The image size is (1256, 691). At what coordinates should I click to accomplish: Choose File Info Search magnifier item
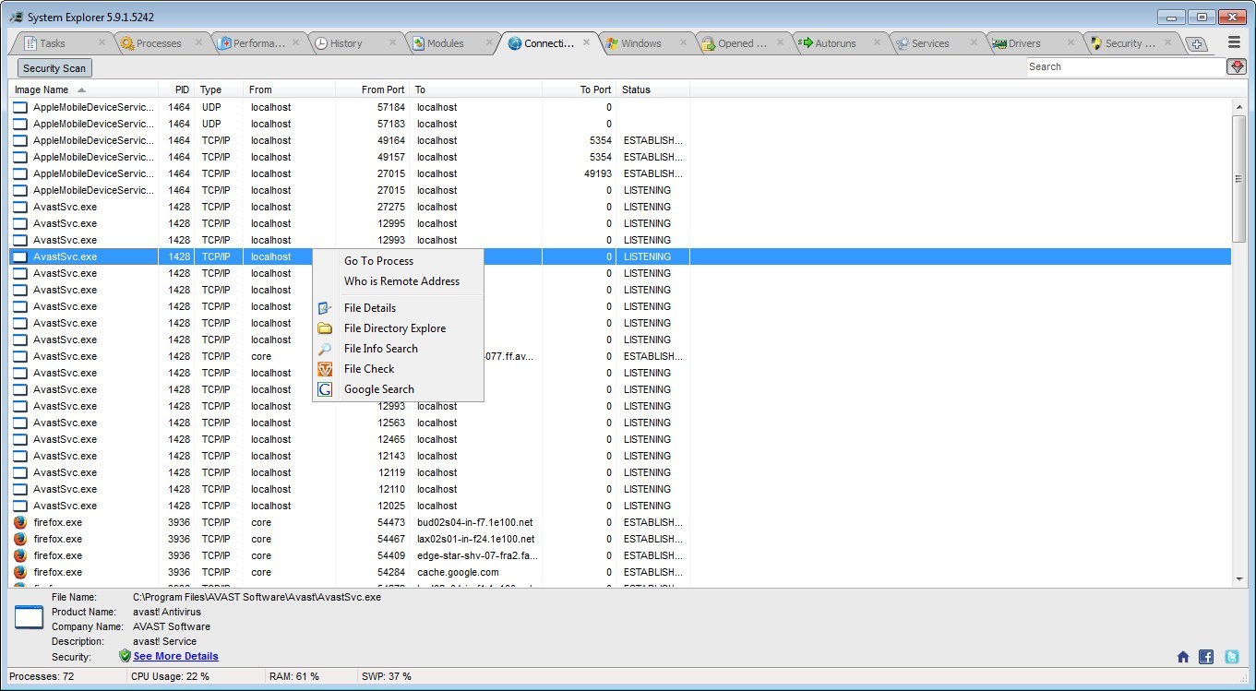398,349
